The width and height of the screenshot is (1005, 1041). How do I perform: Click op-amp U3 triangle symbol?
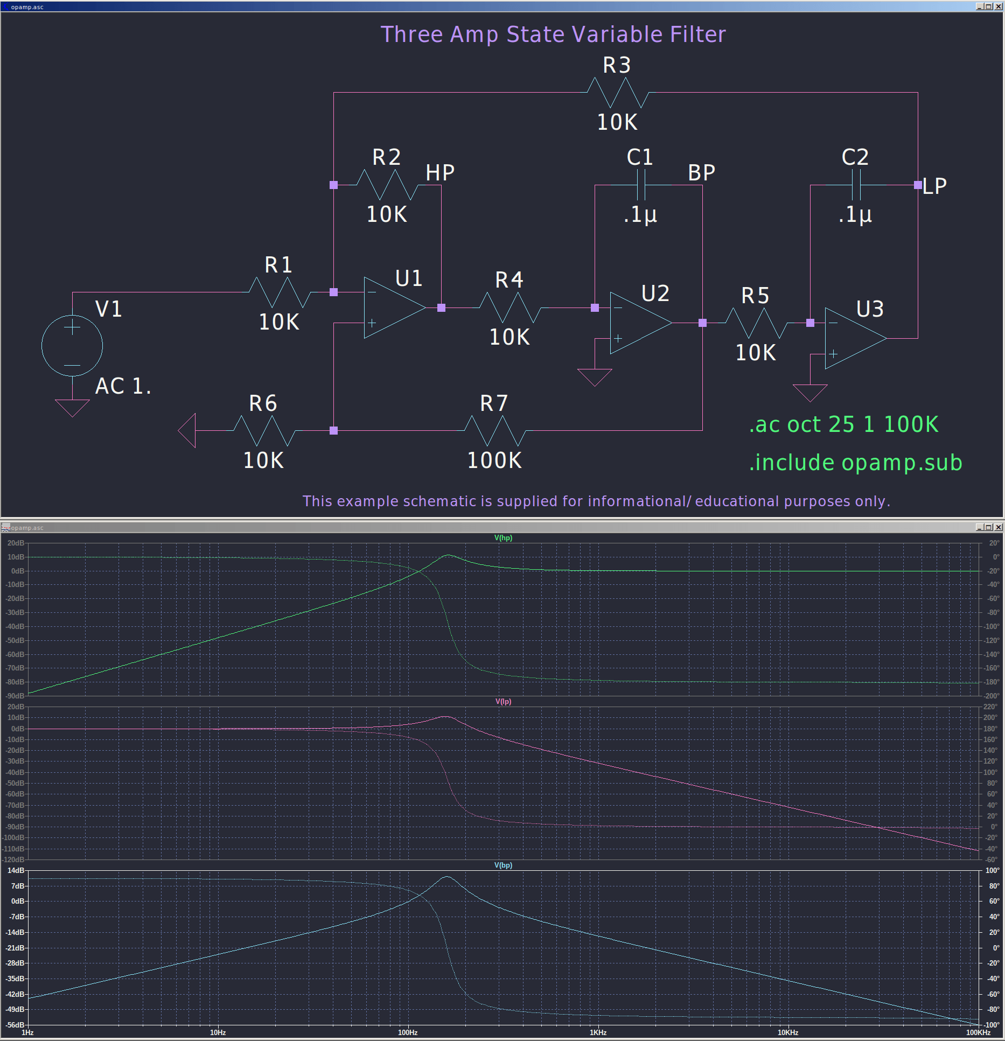pos(856,339)
